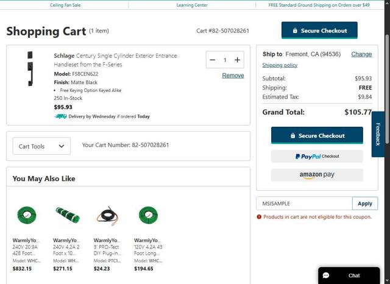Image resolution: width=390 pixels, height=284 pixels.
Task: Click the $832.15 WarmlyYours product price
Action: coord(22,269)
